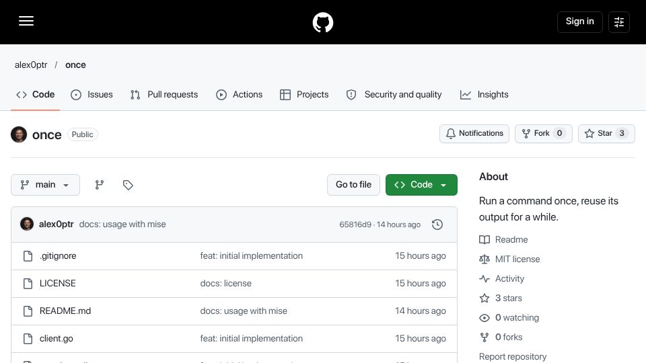Click file icon next to .gitignore

click(x=28, y=256)
